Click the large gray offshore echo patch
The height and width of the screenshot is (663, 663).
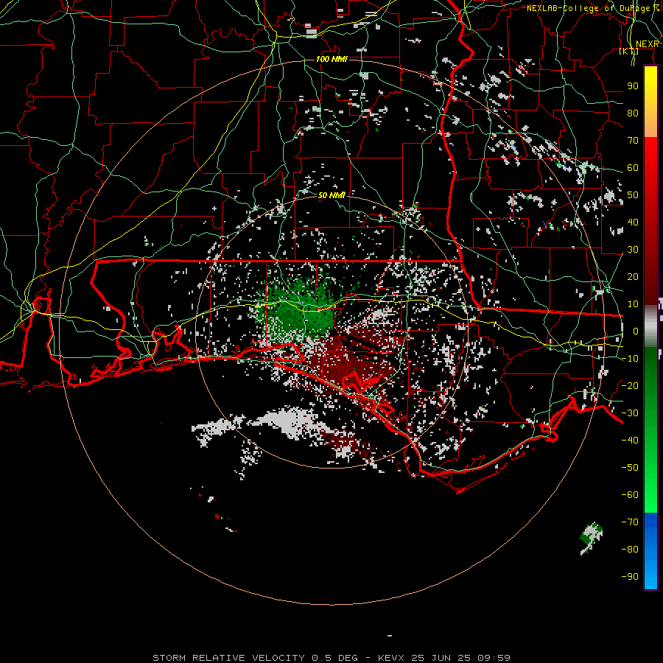(x=292, y=421)
